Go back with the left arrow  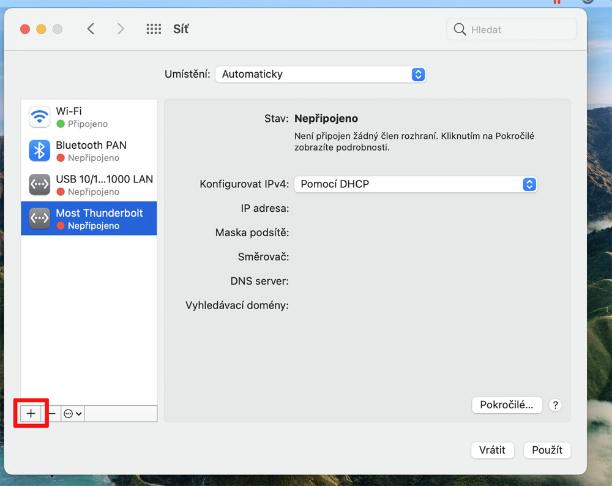(91, 29)
